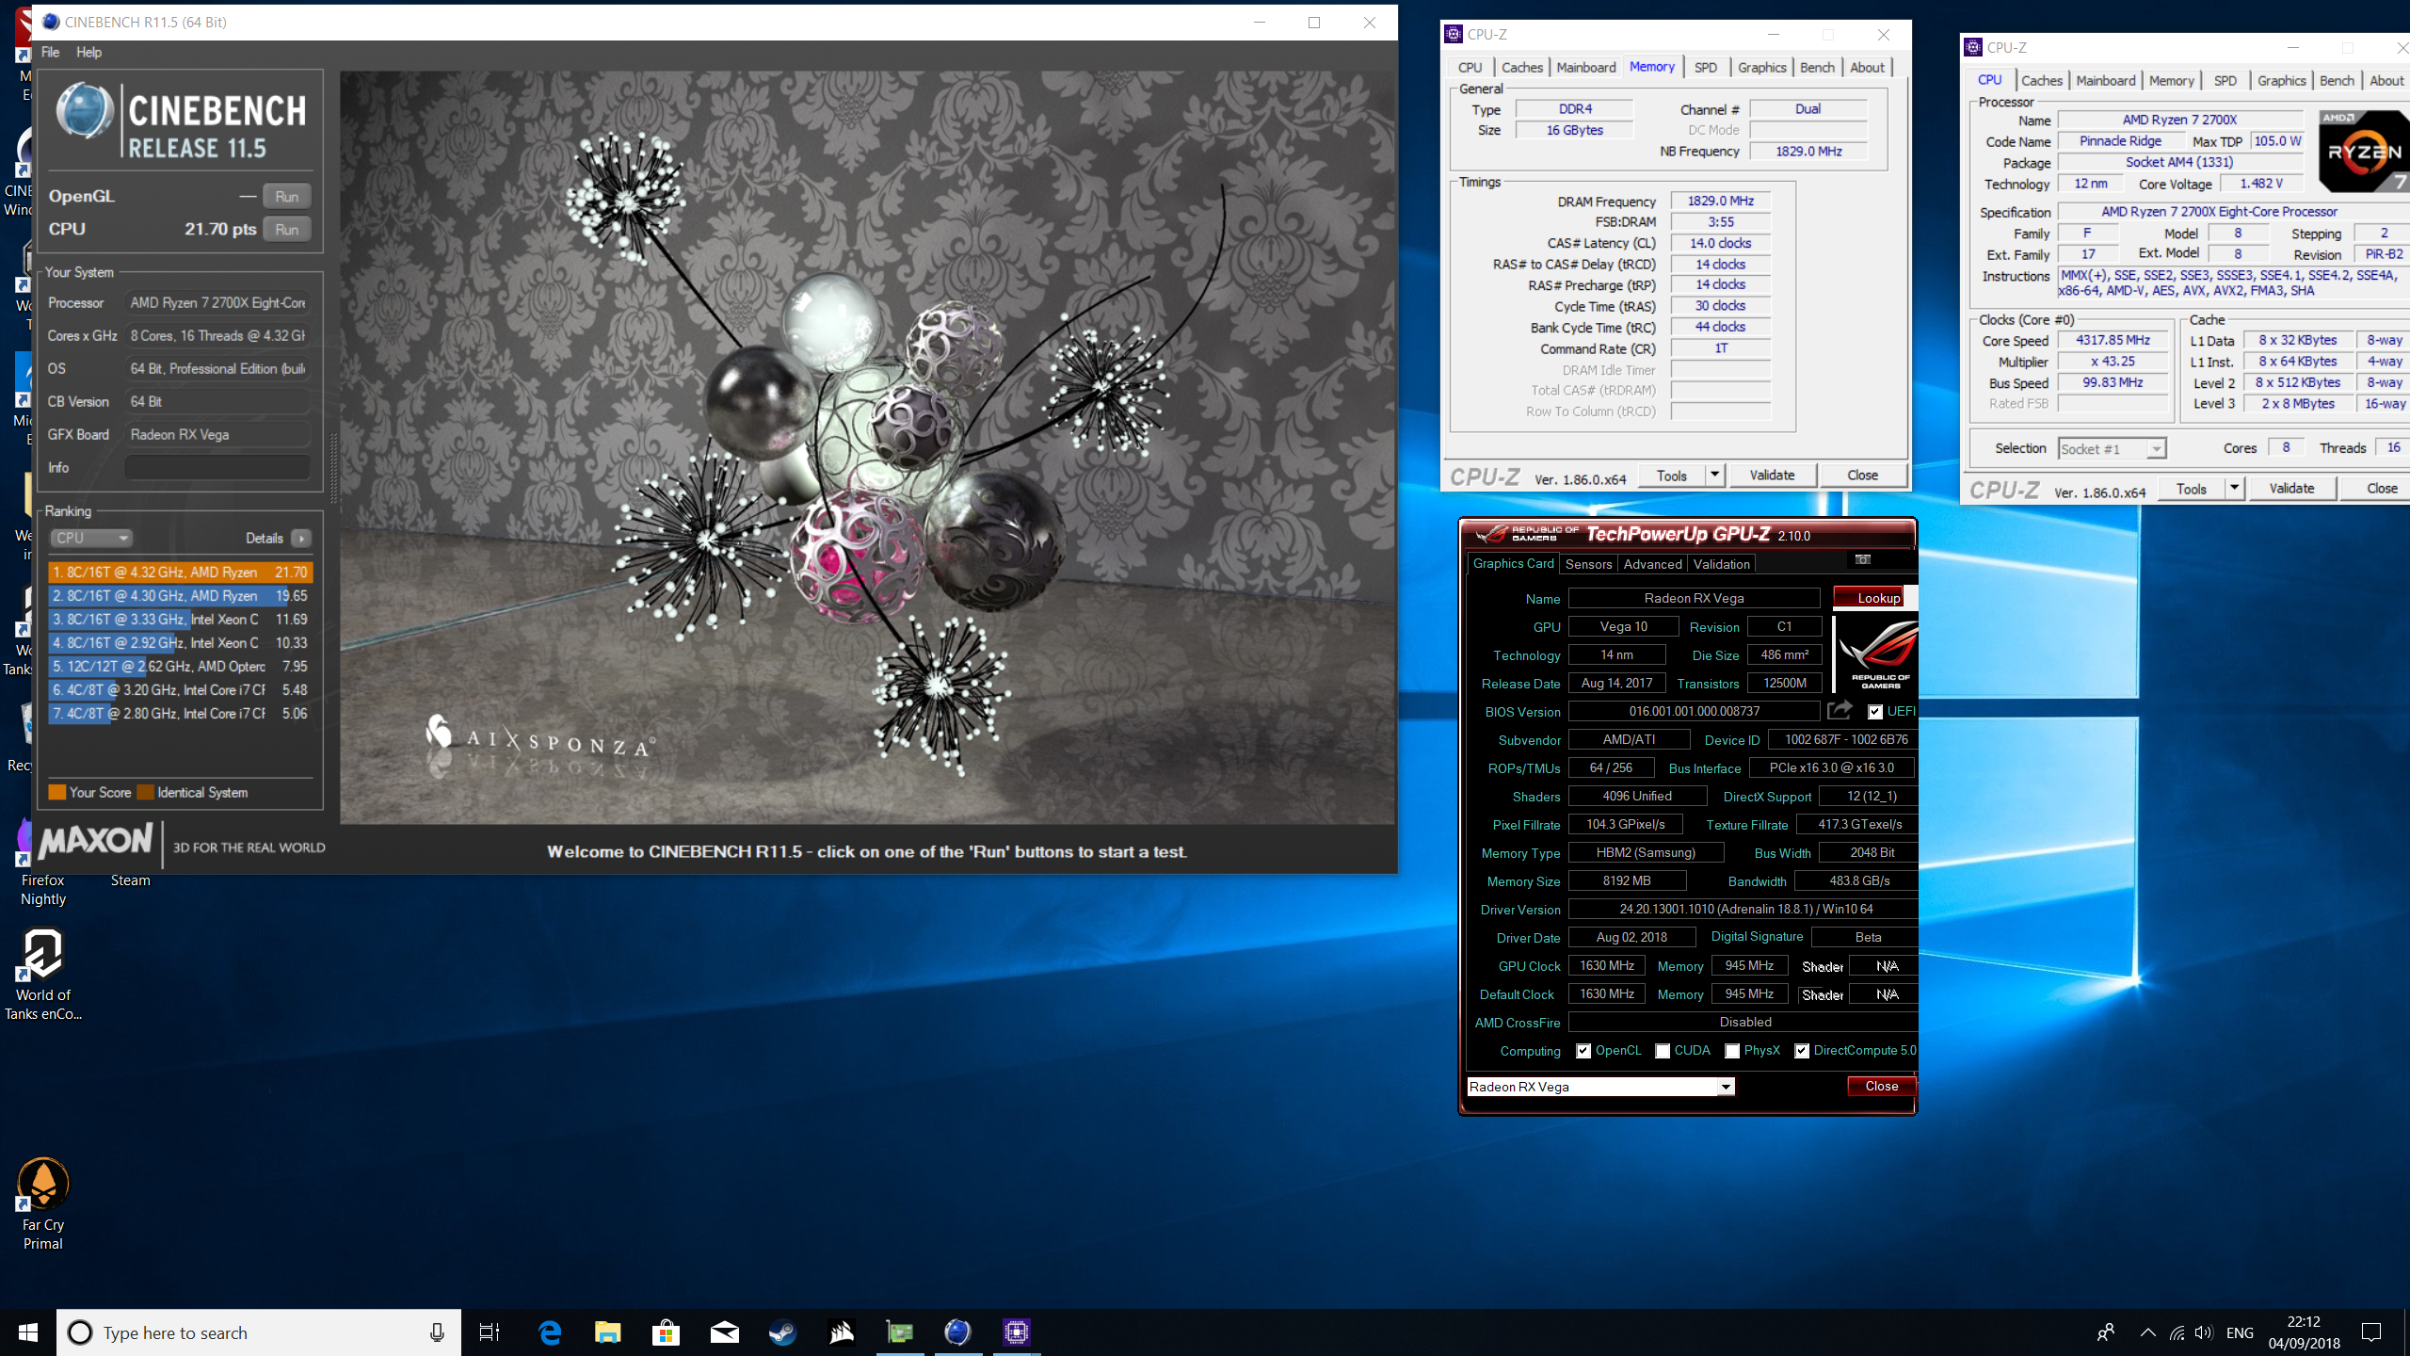Click the Identical System legend swatch
2410x1356 pixels.
(x=145, y=792)
